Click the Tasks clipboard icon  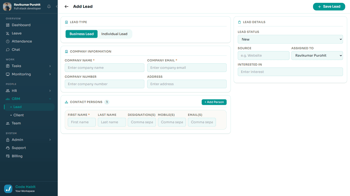tap(8, 66)
